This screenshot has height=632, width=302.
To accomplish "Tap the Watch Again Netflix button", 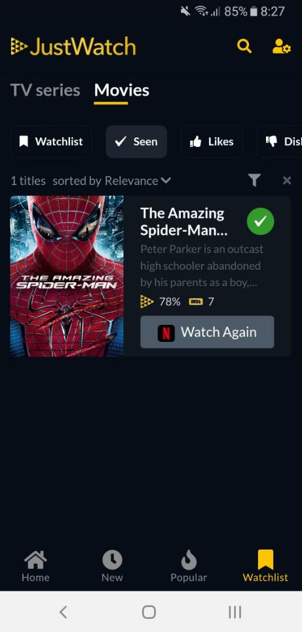I will pyautogui.click(x=207, y=332).
